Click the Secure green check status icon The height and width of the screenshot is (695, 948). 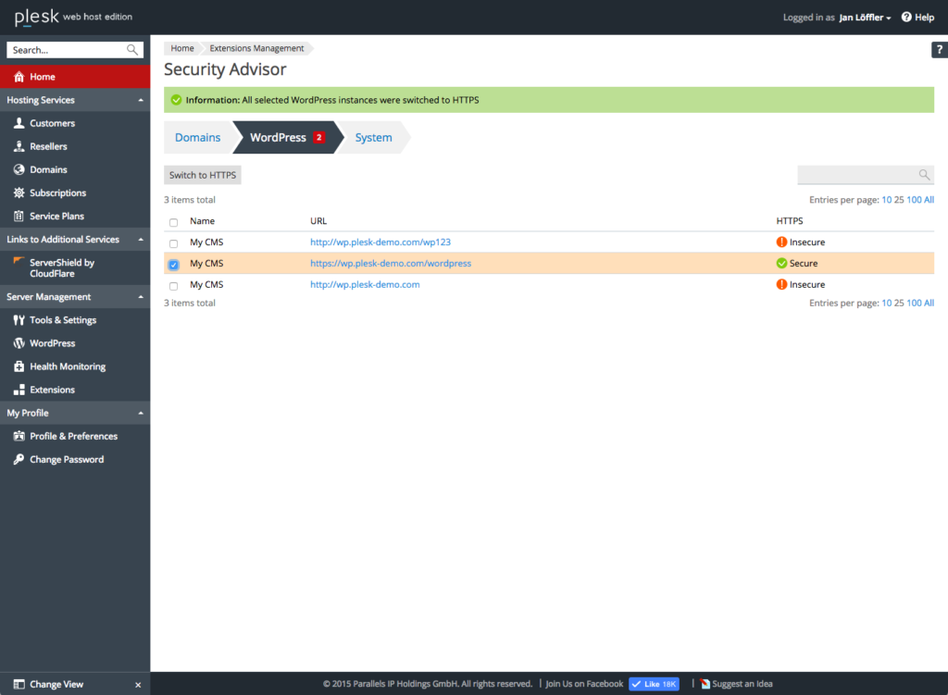click(781, 264)
